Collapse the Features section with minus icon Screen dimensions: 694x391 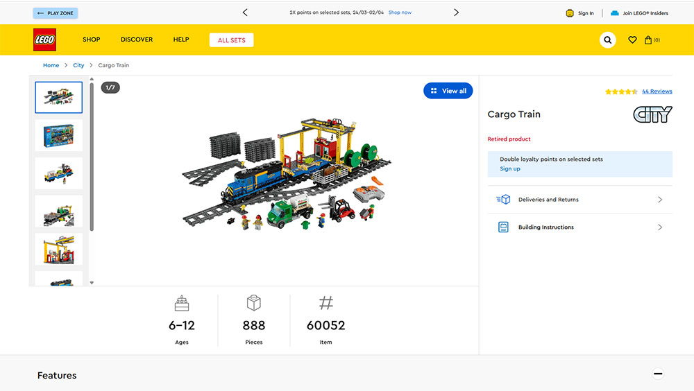click(x=658, y=374)
